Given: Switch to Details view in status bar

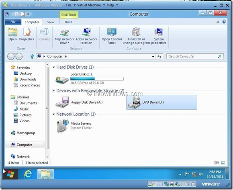Looking at the screenshot, I should click(x=217, y=163).
